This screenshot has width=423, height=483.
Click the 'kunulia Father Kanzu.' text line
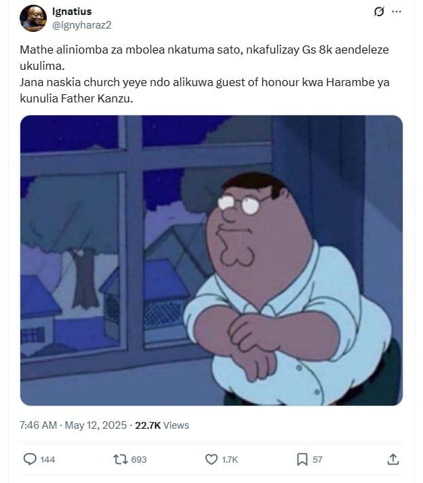pyautogui.click(x=77, y=98)
